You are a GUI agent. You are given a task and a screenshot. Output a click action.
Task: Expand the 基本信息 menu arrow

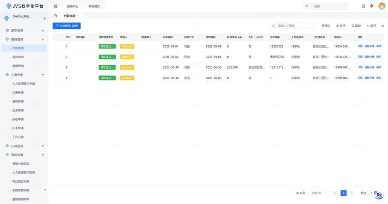tap(43, 31)
